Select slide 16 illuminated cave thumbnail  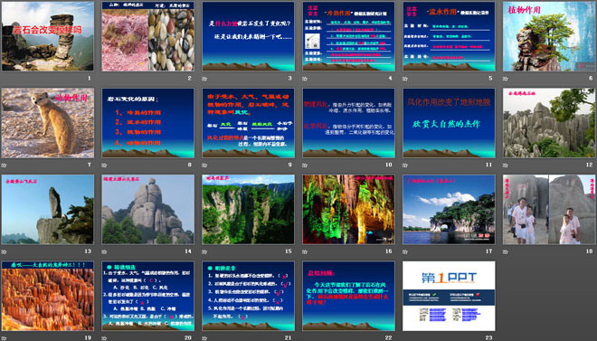349,209
